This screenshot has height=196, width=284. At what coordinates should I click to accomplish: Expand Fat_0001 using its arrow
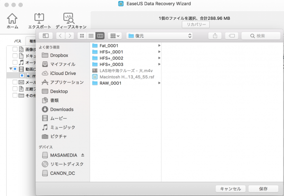159,45
